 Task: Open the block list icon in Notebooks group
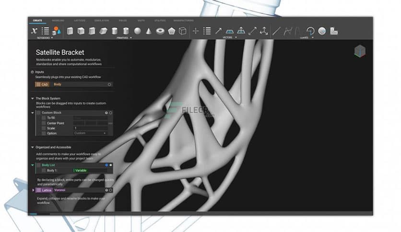click(x=45, y=31)
